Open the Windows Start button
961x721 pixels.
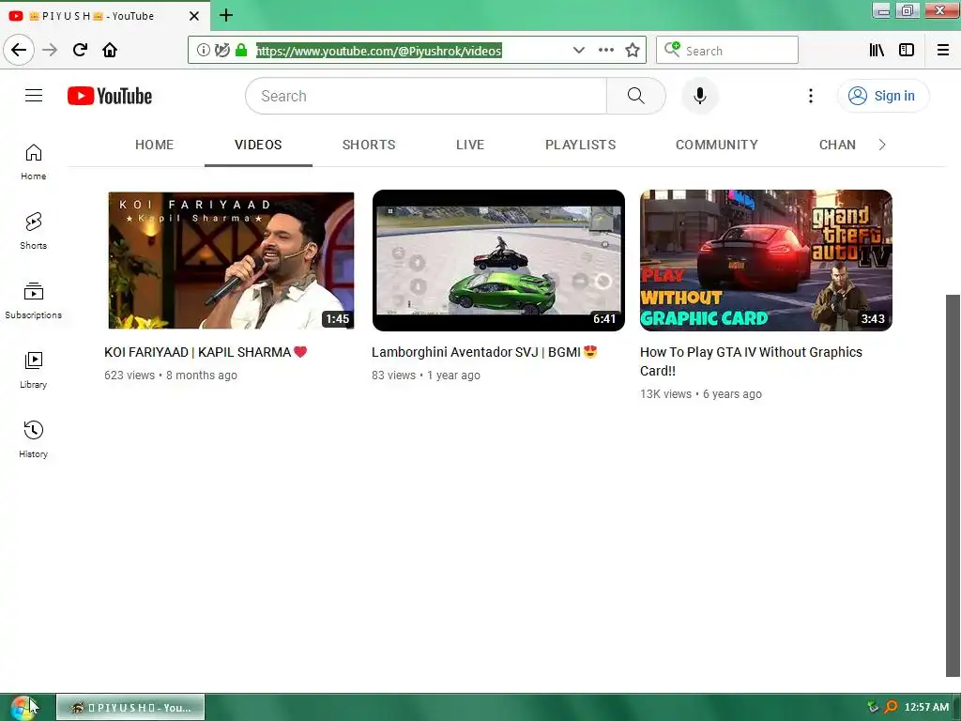click(x=23, y=708)
